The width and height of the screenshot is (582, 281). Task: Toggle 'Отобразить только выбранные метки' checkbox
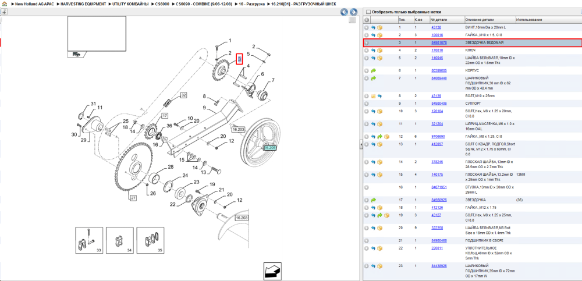click(368, 12)
